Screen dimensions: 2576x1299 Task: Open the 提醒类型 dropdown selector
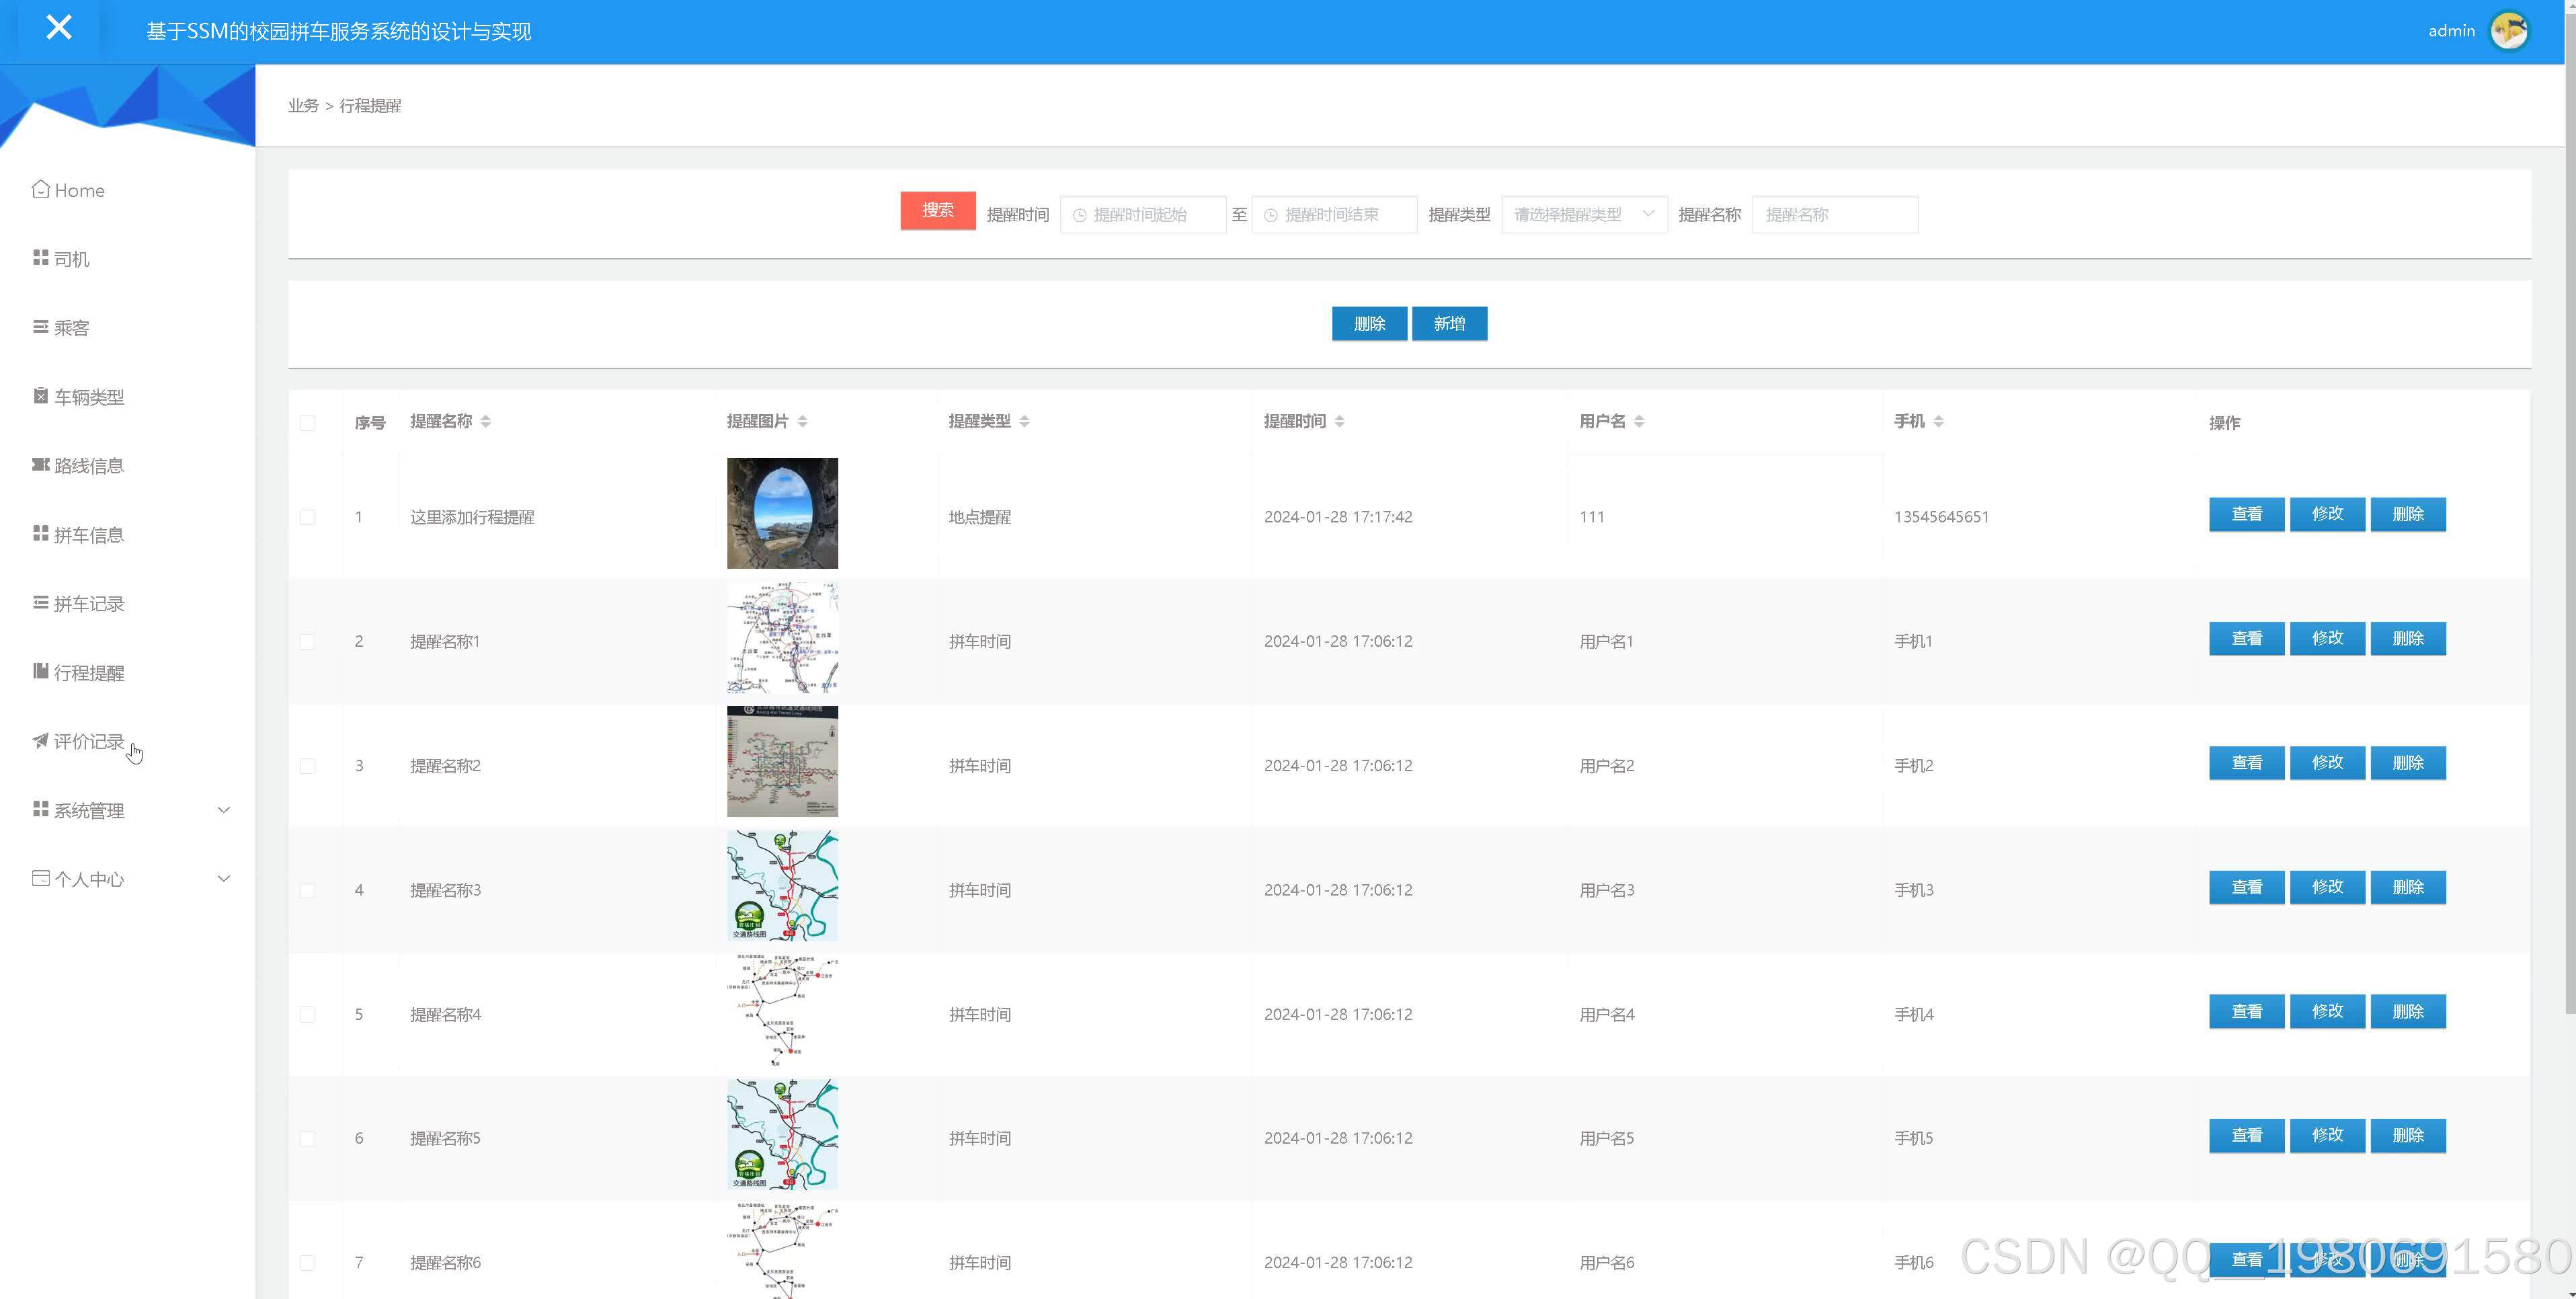coord(1583,214)
